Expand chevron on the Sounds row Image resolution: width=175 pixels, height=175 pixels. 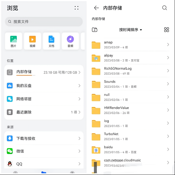coord(168,84)
